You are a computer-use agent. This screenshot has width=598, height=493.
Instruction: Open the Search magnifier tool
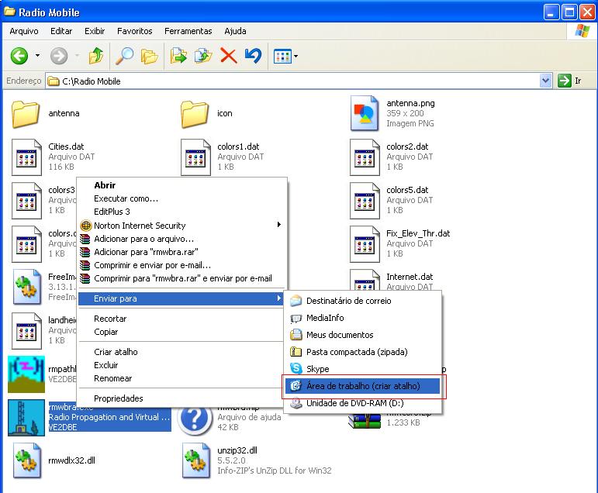coord(124,56)
